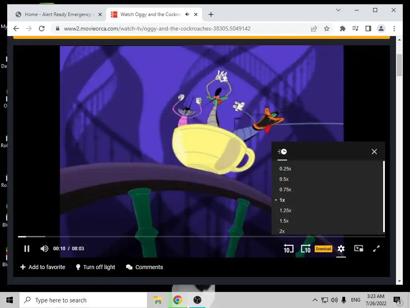The height and width of the screenshot is (308, 410).
Task: Click the Windows taskbar search box
Action: click(x=83, y=300)
